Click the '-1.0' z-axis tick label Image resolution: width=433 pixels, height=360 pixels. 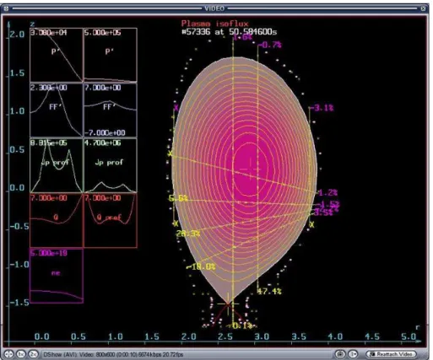[19, 265]
